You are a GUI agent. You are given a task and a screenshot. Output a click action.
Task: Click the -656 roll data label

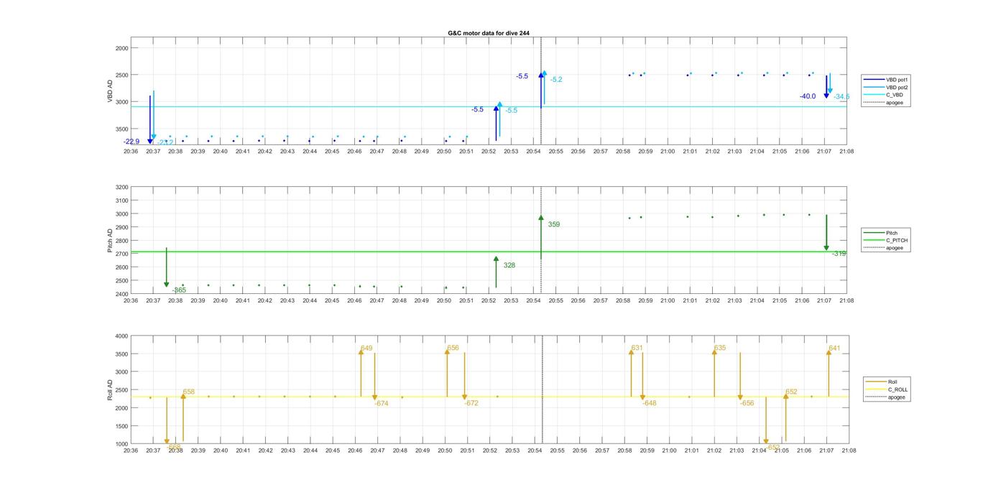pos(747,404)
